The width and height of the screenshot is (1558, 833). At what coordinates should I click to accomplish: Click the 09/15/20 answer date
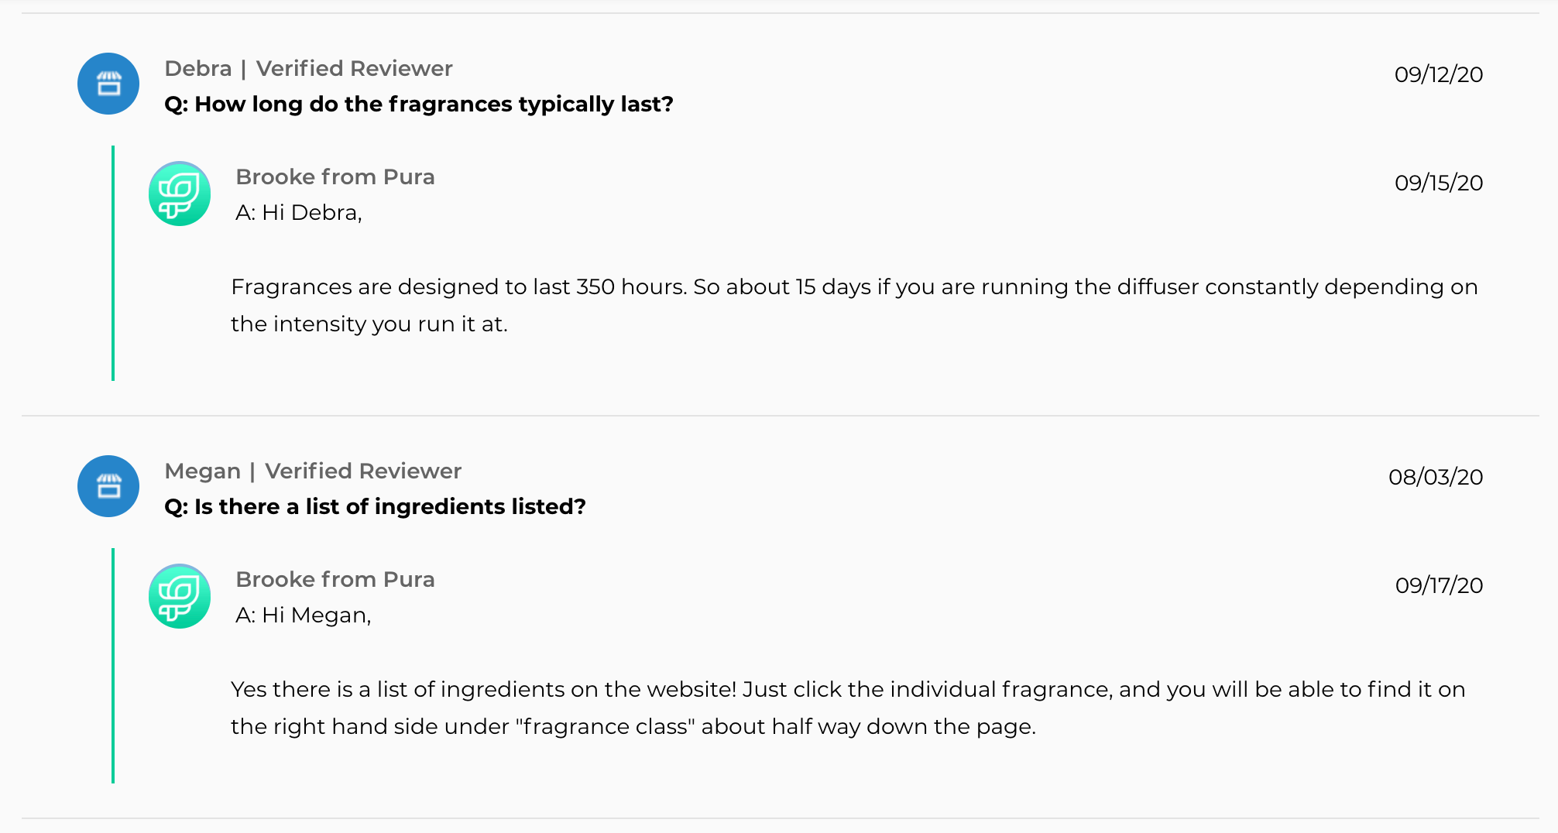(1438, 183)
